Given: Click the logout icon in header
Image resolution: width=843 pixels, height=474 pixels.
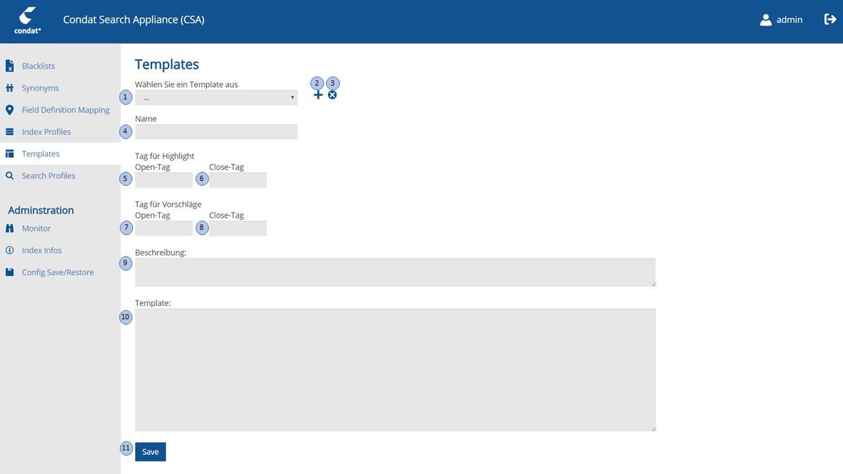Looking at the screenshot, I should pyautogui.click(x=830, y=20).
